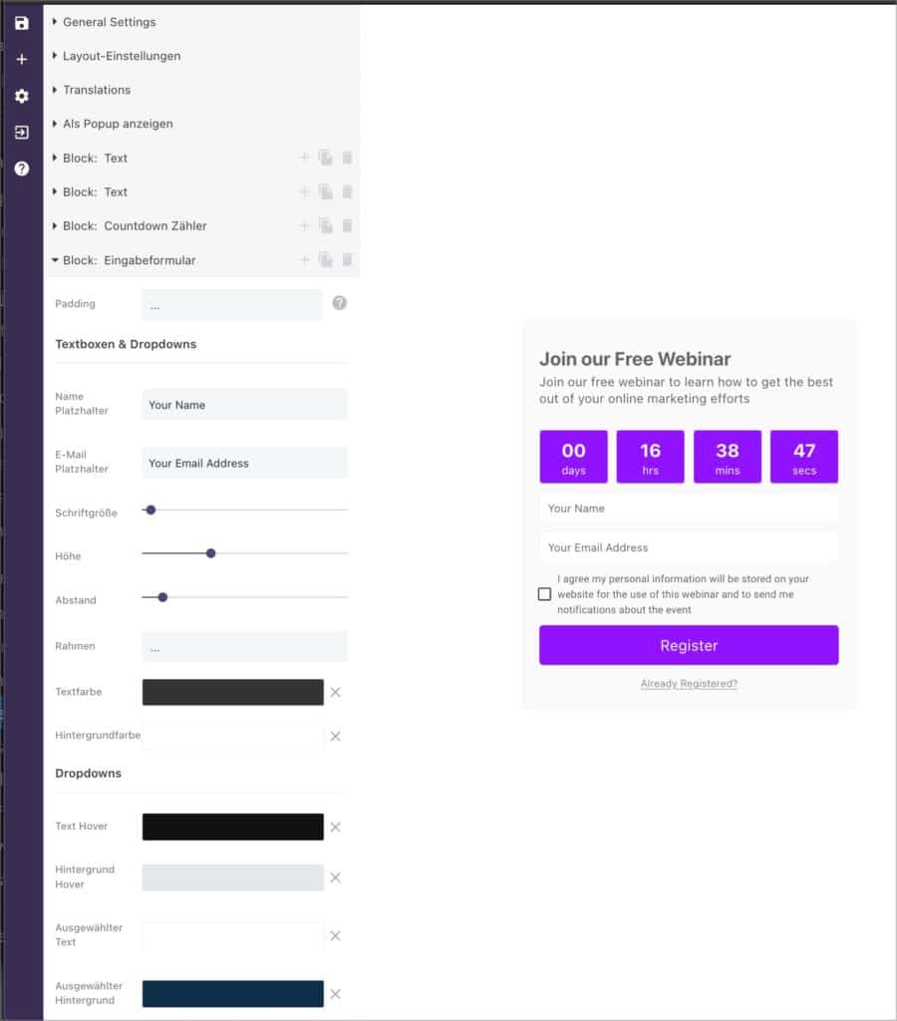Image resolution: width=897 pixels, height=1021 pixels.
Task: Click the Höhe slider handle
Action: click(210, 553)
